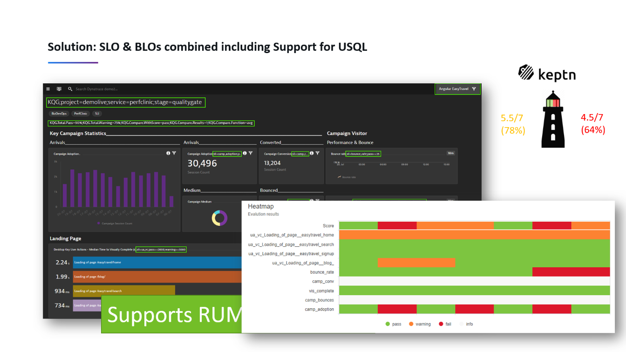Click the filter funnel on Campaign Conversion tile
This screenshot has width=626, height=352.
[x=318, y=153]
